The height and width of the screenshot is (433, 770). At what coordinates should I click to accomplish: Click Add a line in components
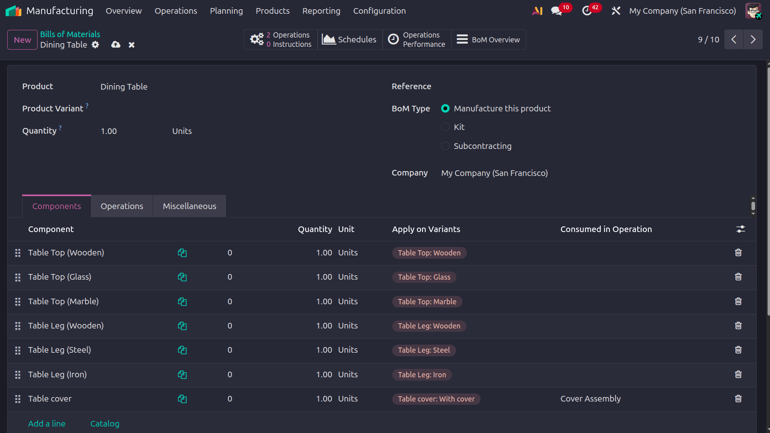tap(47, 424)
